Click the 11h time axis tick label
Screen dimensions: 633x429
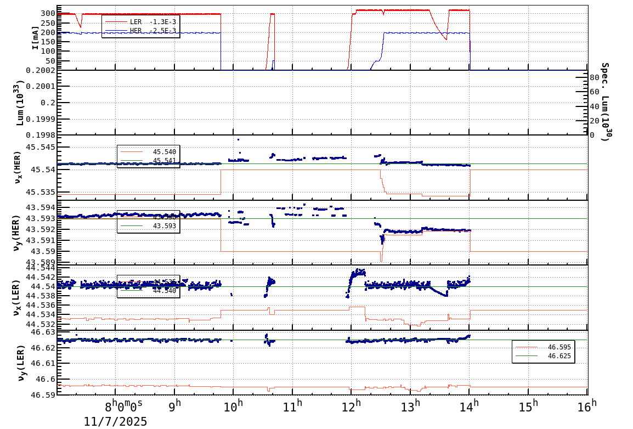coord(292,405)
